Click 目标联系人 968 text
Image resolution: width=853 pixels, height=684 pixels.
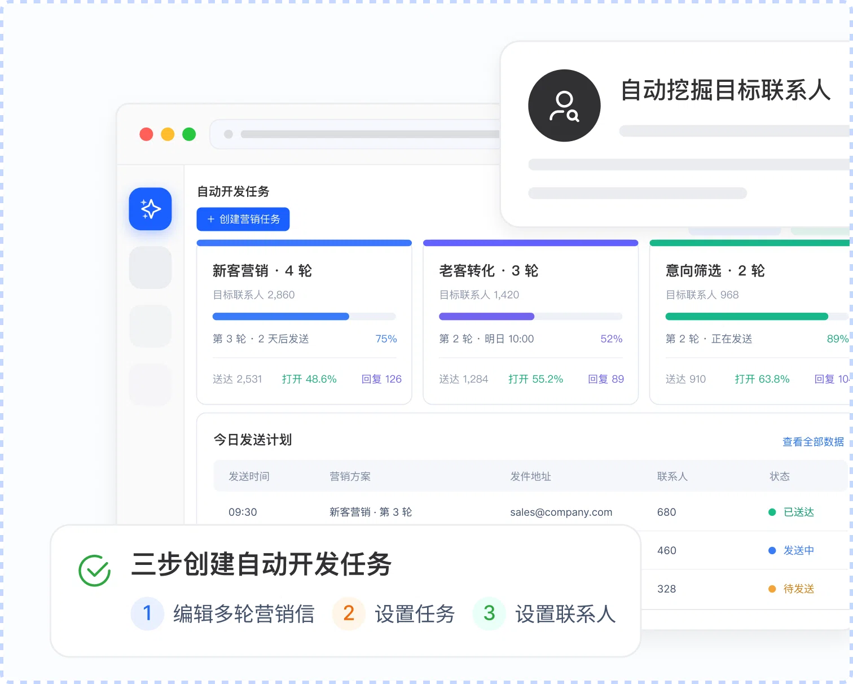tap(702, 295)
